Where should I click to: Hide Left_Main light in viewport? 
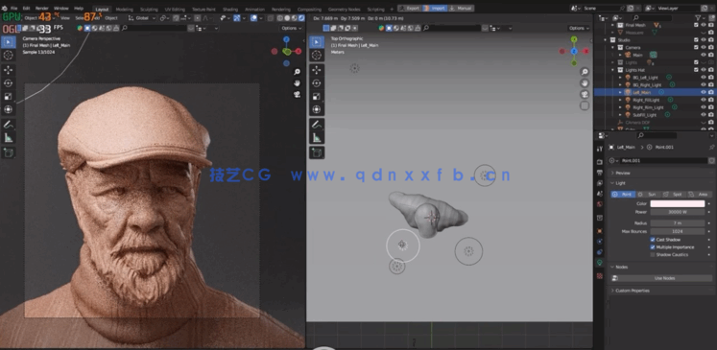point(704,92)
